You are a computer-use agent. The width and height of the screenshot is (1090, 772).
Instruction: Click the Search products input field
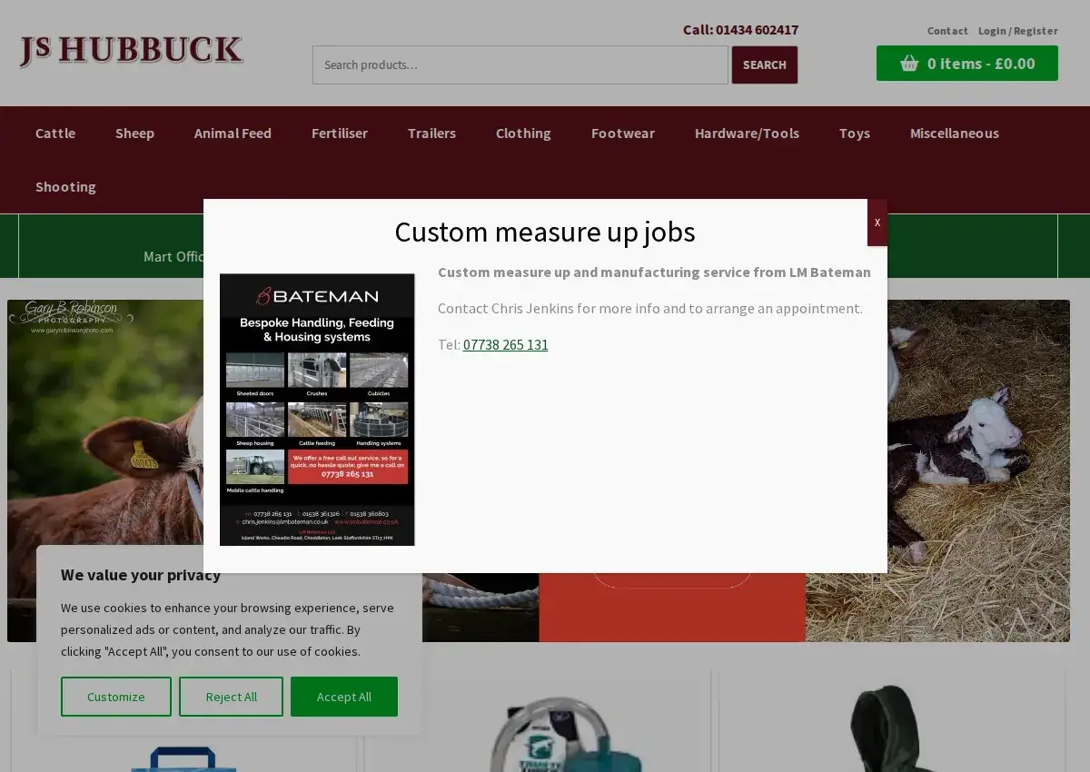(520, 65)
